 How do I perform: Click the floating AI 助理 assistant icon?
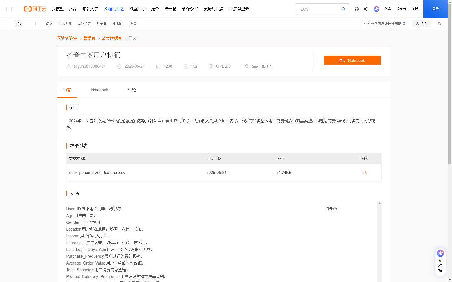[440, 261]
